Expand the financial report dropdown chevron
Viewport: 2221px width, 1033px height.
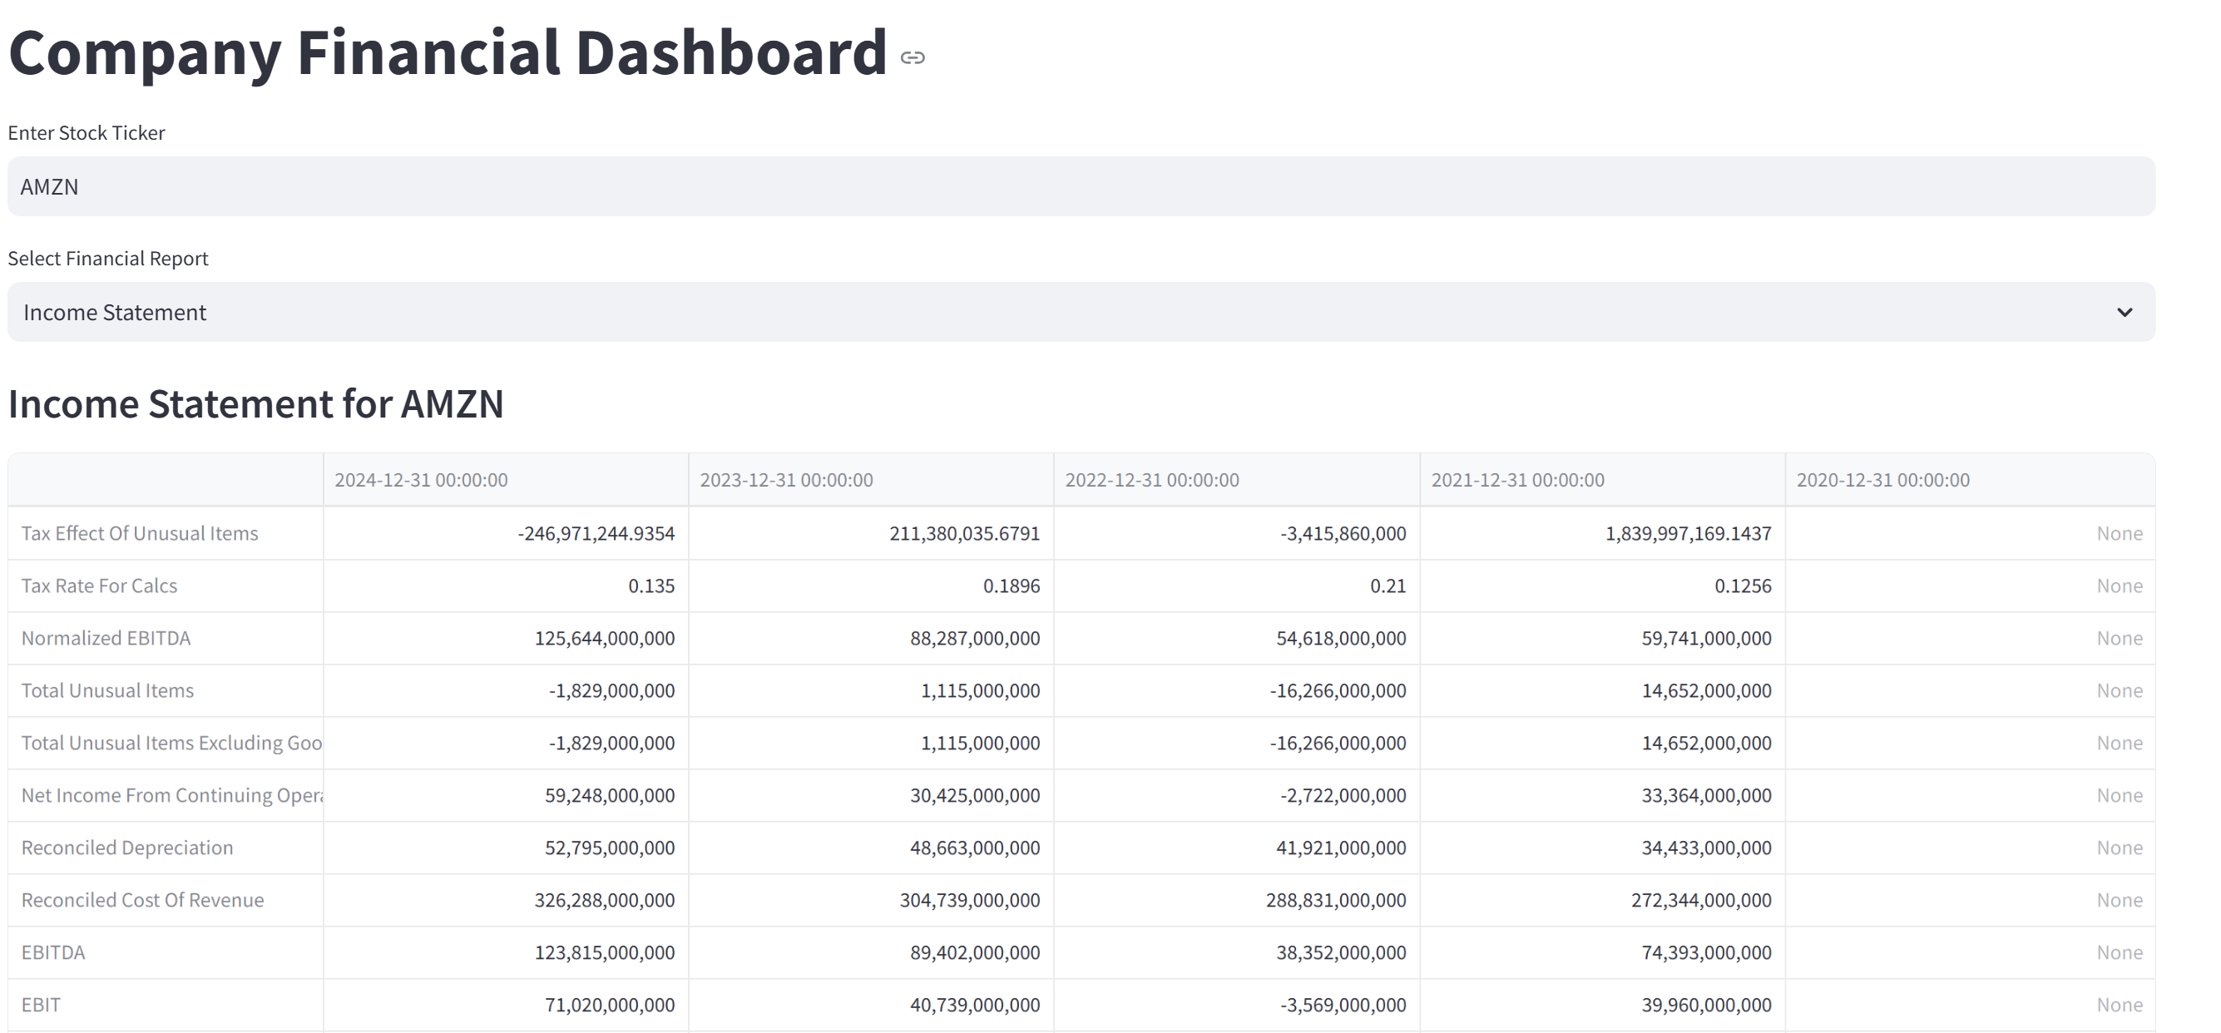2124,312
